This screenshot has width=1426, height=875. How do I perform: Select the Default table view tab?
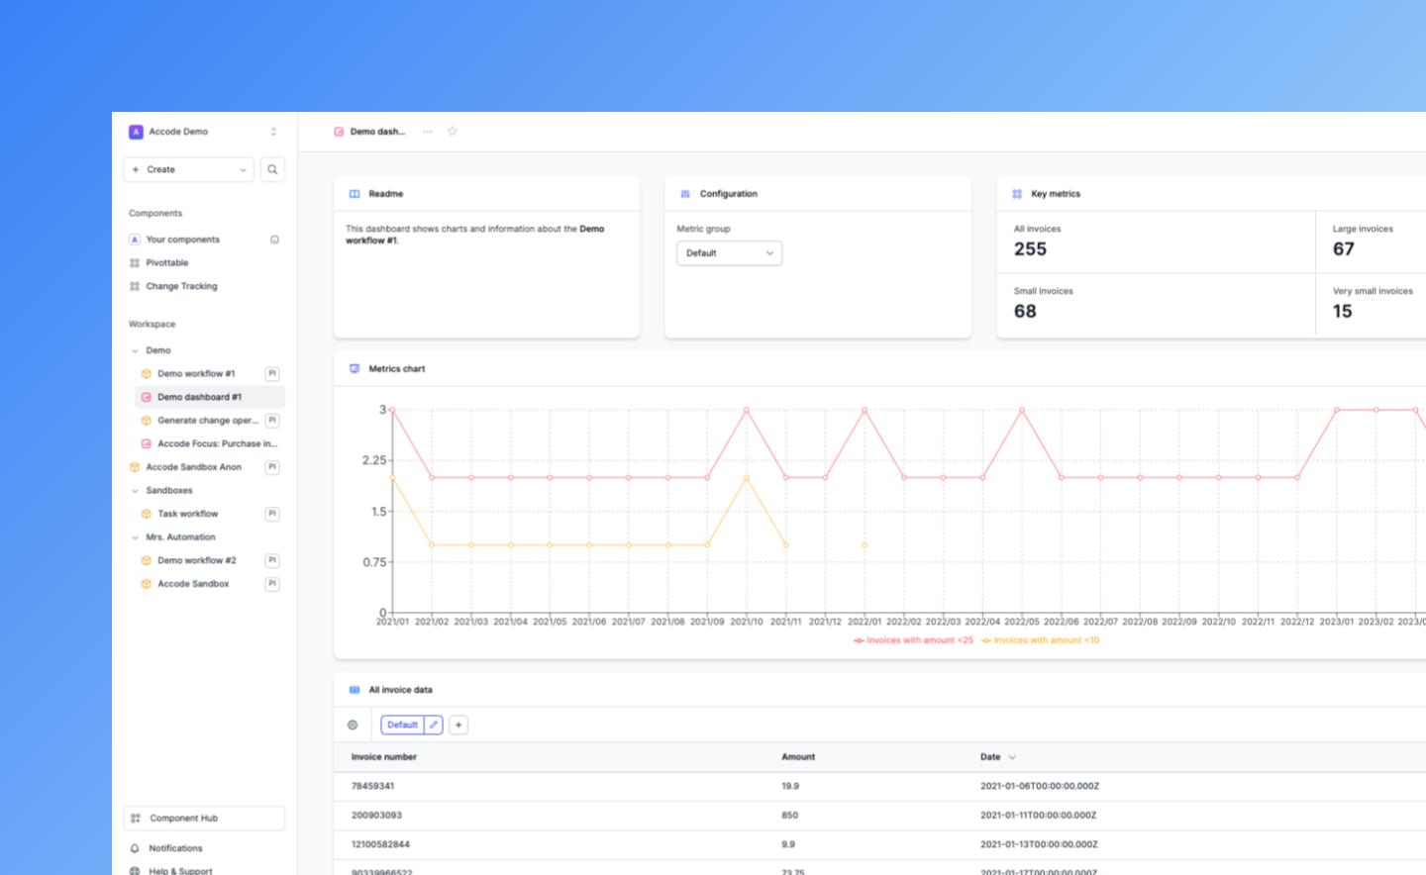point(402,726)
